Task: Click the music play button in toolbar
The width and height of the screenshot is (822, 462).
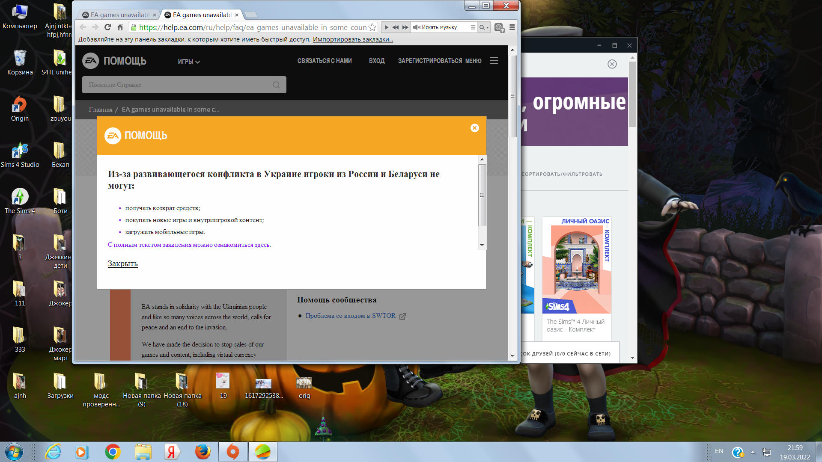Action: coord(387,27)
